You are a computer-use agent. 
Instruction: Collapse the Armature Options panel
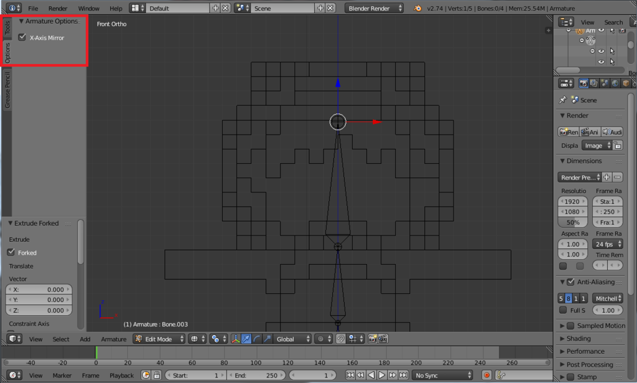(21, 21)
